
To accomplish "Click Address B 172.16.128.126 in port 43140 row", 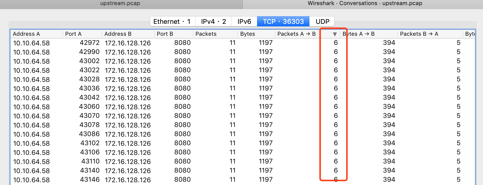I will pos(128,171).
